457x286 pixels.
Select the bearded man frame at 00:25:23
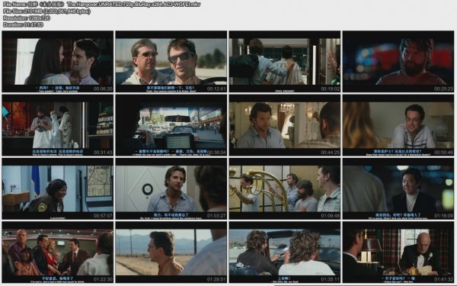398,62
